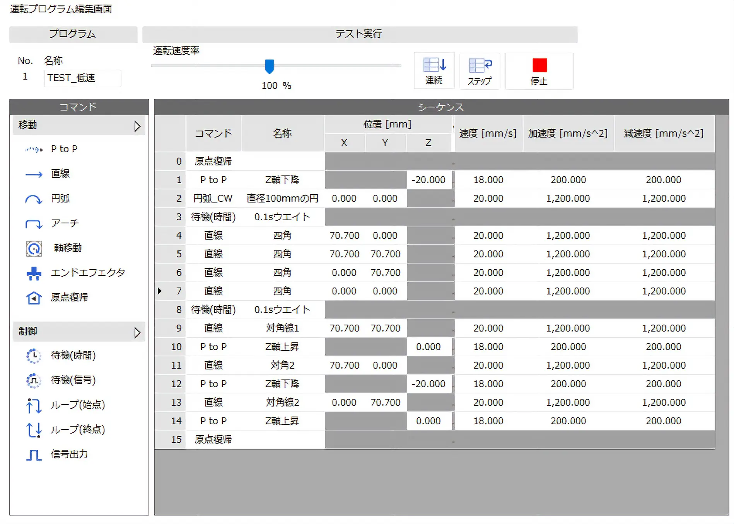Click X value 70.700 in row 4
Image resolution: width=734 pixels, height=524 pixels.
click(344, 235)
